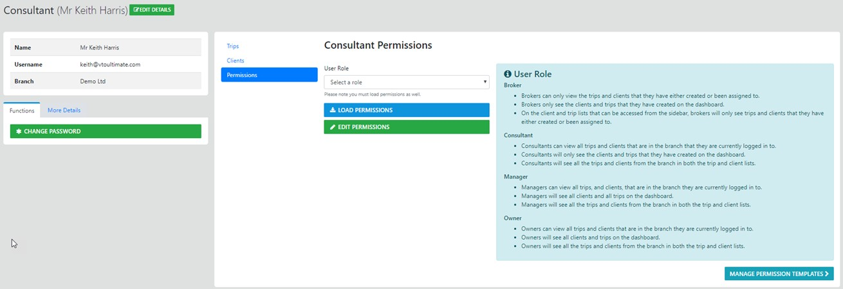Viewport: 843px width, 289px height.
Task: Click the Consultant Permissions heading
Action: click(x=378, y=46)
